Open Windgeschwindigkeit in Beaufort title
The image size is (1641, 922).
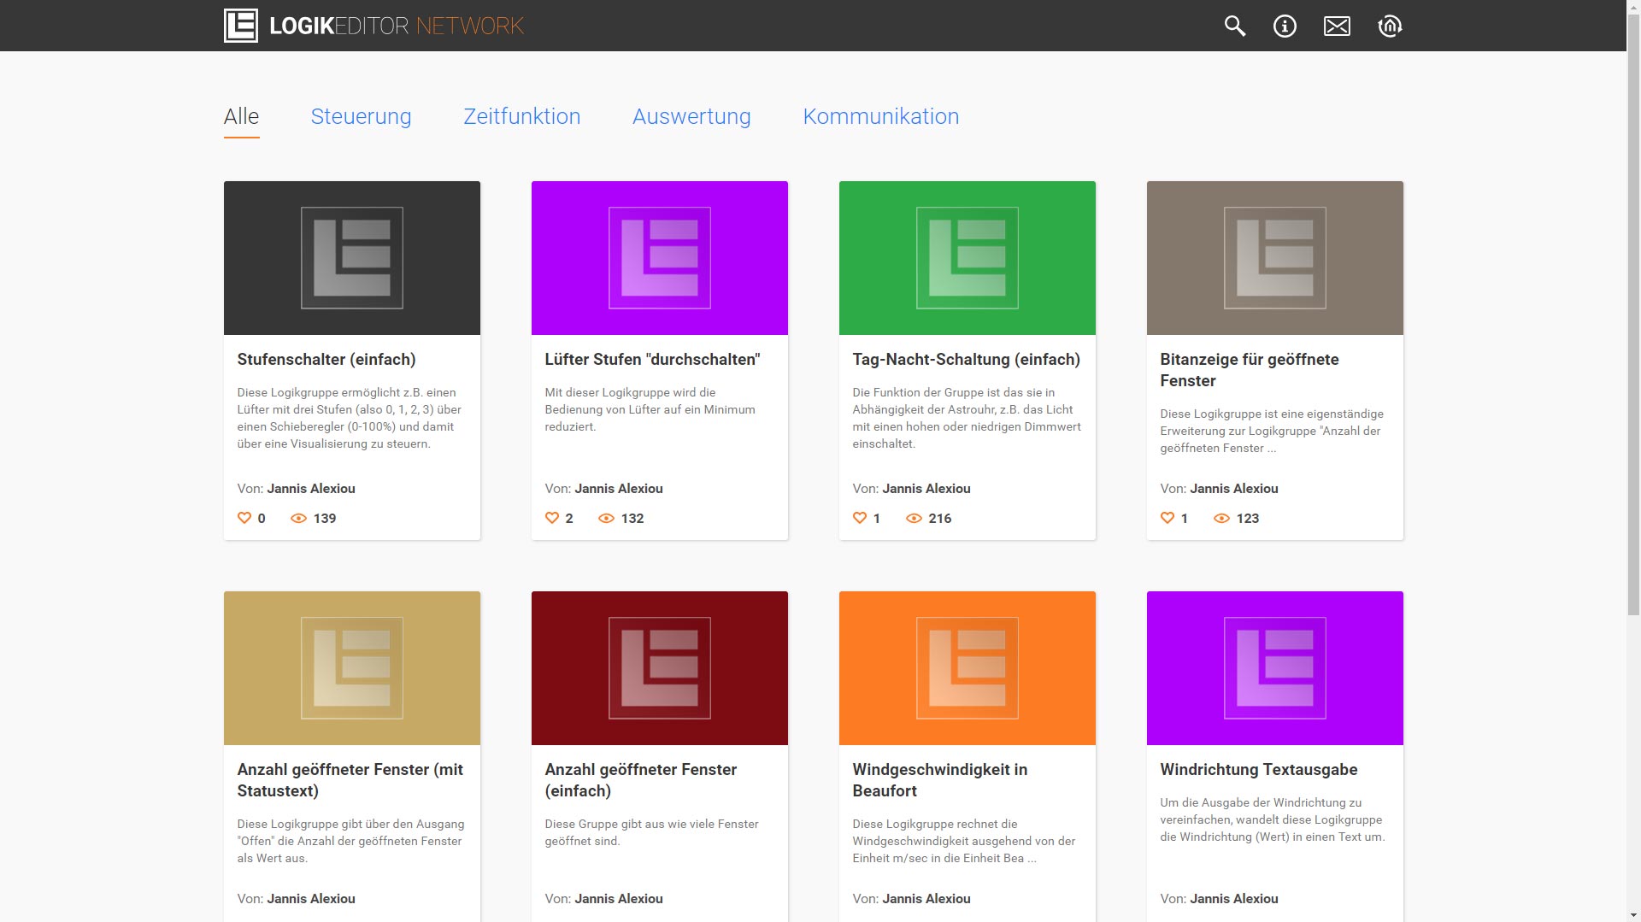939,780
